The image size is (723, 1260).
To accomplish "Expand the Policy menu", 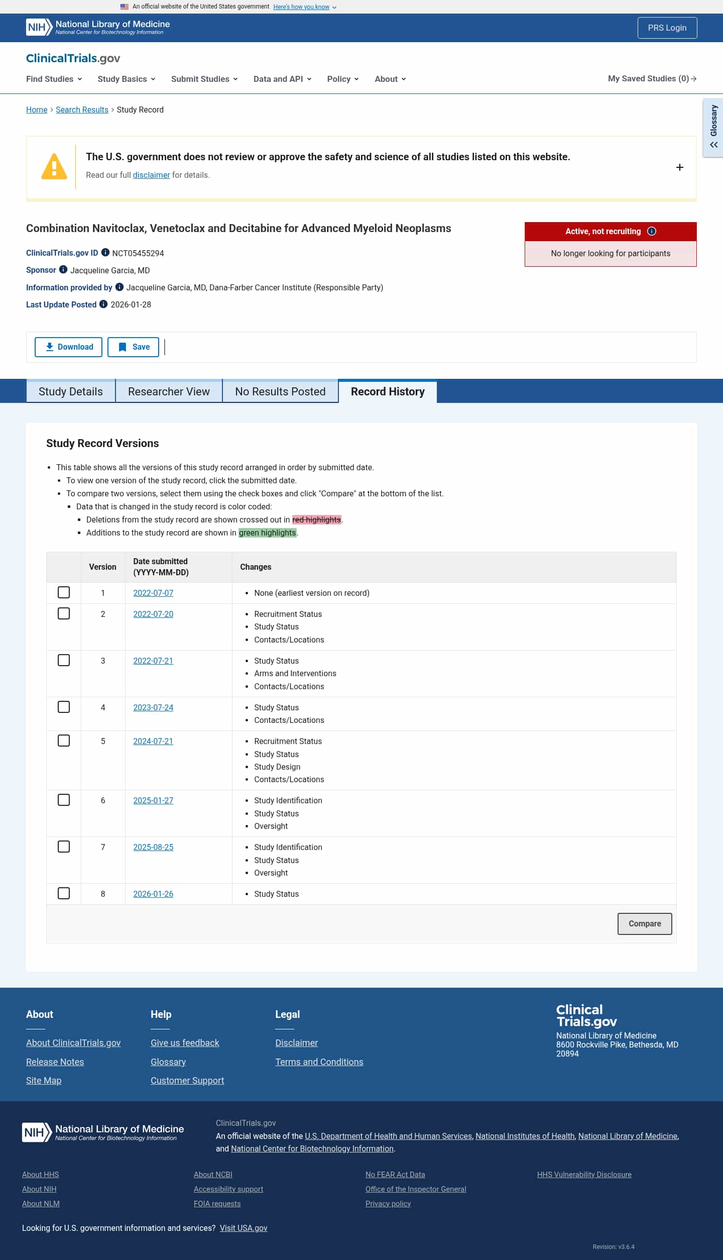I will pos(343,79).
